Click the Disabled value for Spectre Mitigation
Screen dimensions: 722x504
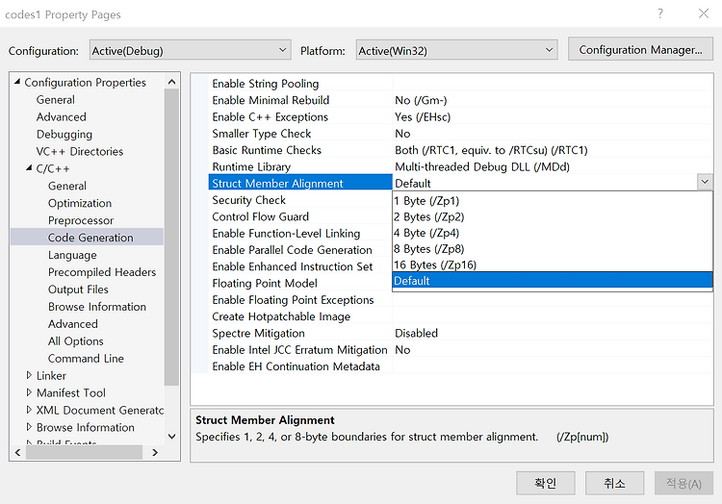coord(416,333)
